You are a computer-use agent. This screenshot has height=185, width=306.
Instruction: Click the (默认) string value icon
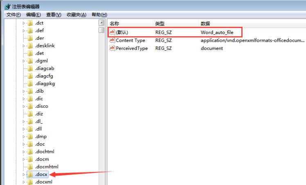(112, 32)
